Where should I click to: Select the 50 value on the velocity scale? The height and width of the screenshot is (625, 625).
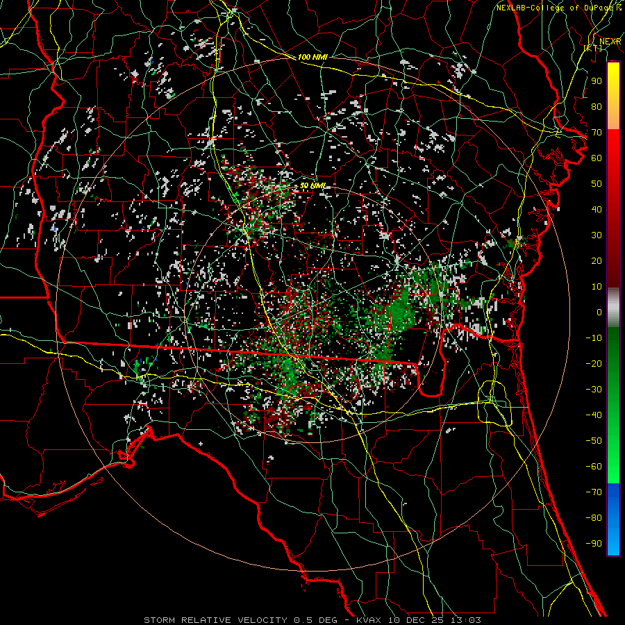(x=597, y=184)
